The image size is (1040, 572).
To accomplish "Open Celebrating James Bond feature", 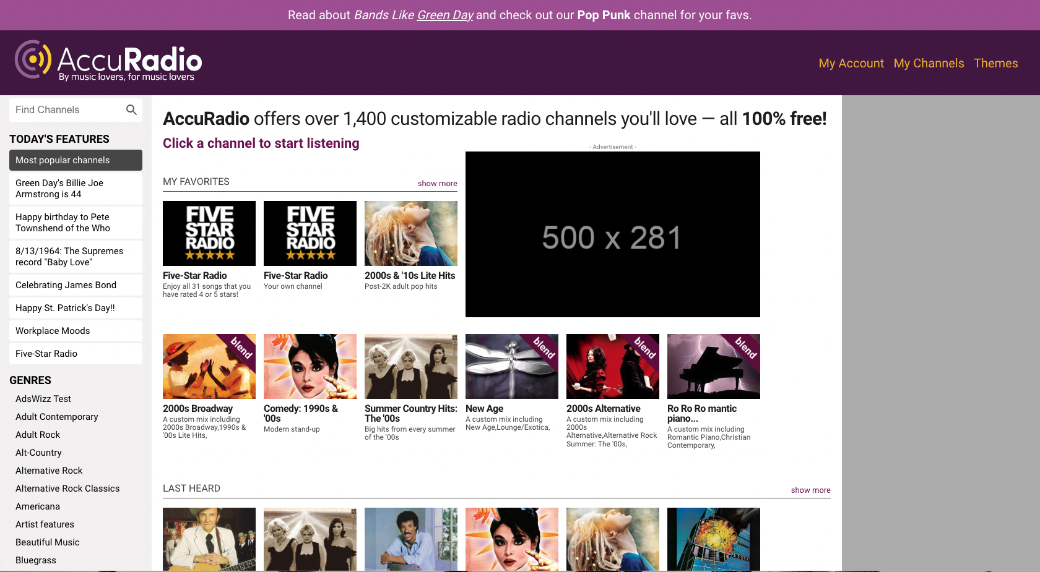I will point(76,285).
